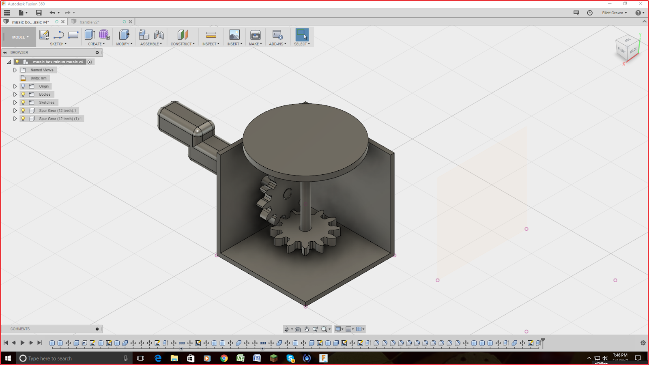
Task: Toggle visibility bulb of Sketches folder
Action: pos(23,103)
